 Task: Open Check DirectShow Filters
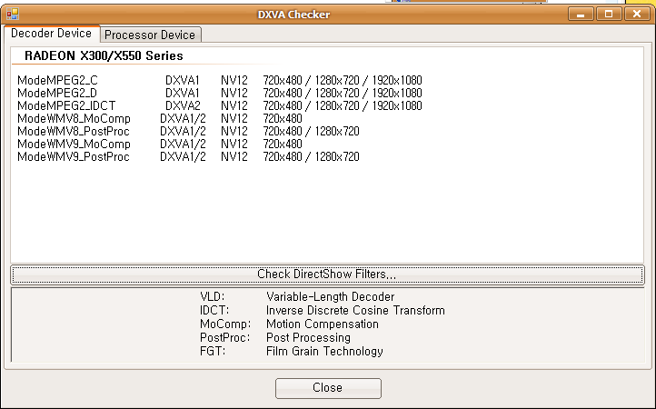(327, 274)
